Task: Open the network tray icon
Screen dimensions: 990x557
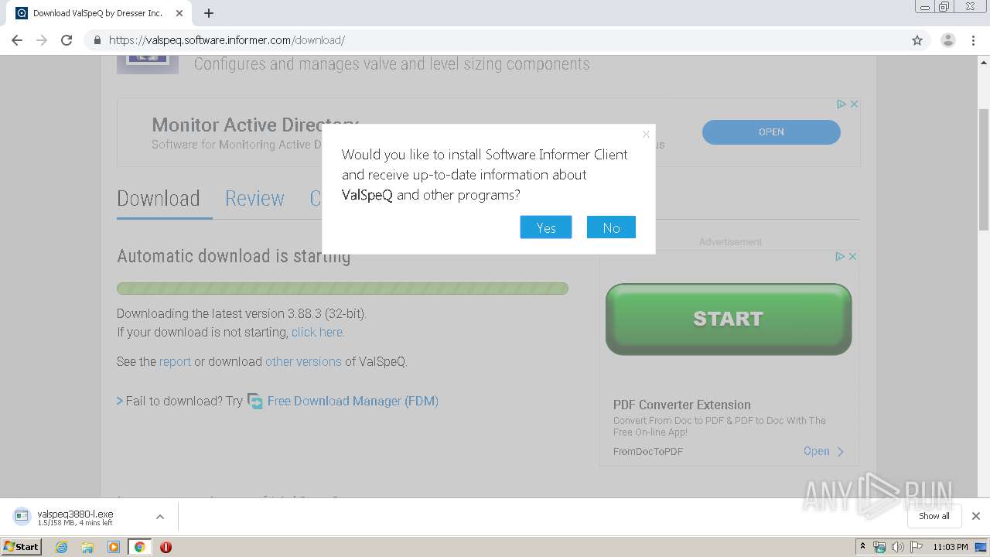Action: [x=879, y=547]
